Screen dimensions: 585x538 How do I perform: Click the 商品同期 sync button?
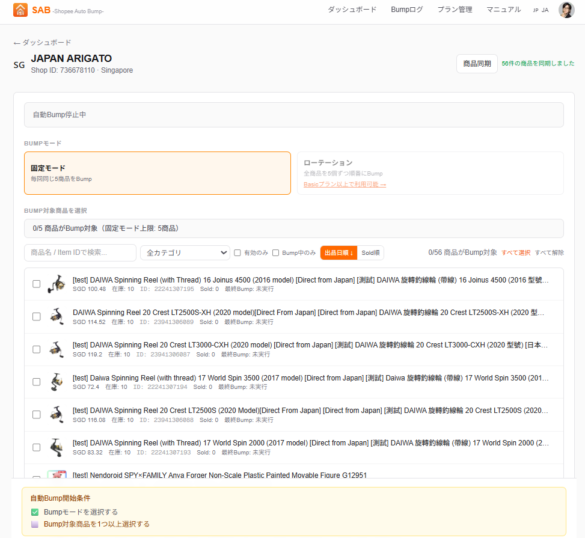pyautogui.click(x=477, y=64)
